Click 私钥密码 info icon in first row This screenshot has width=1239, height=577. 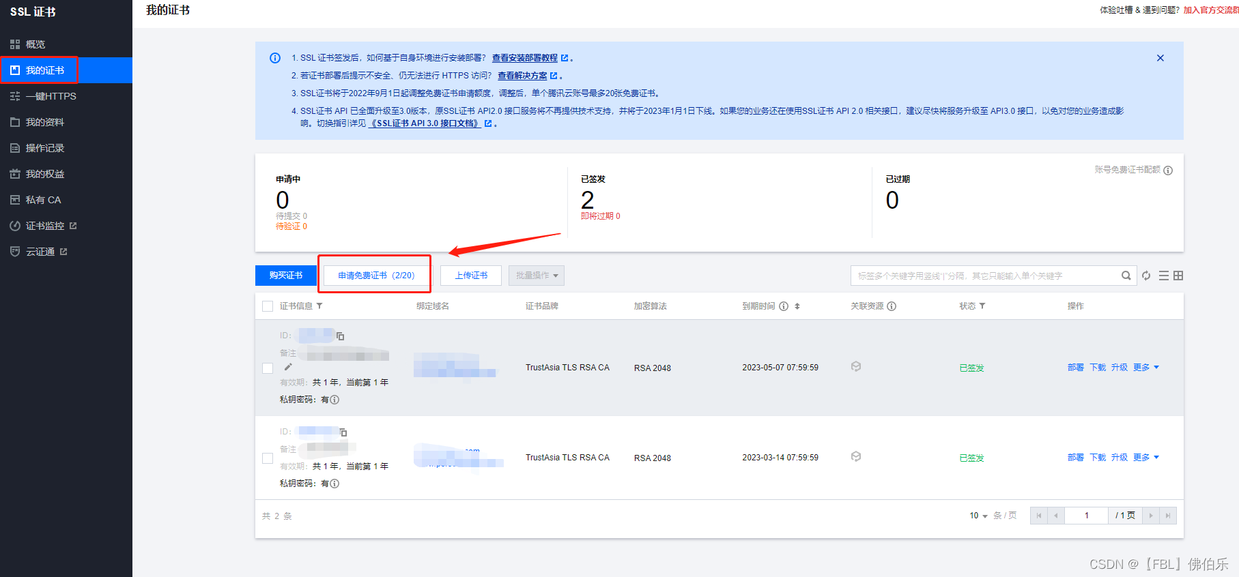[x=334, y=400]
